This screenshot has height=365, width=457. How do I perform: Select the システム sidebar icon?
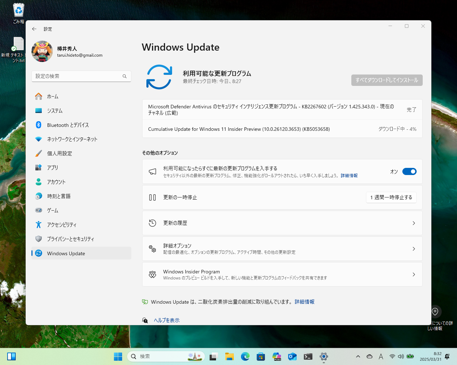(39, 110)
